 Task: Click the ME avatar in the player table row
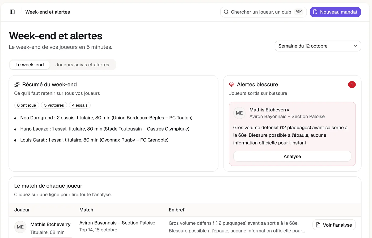pos(20,227)
